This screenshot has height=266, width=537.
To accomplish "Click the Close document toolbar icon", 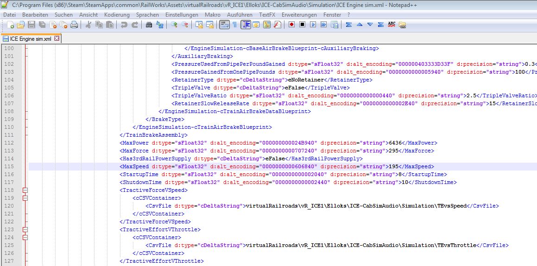I will pos(53,25).
